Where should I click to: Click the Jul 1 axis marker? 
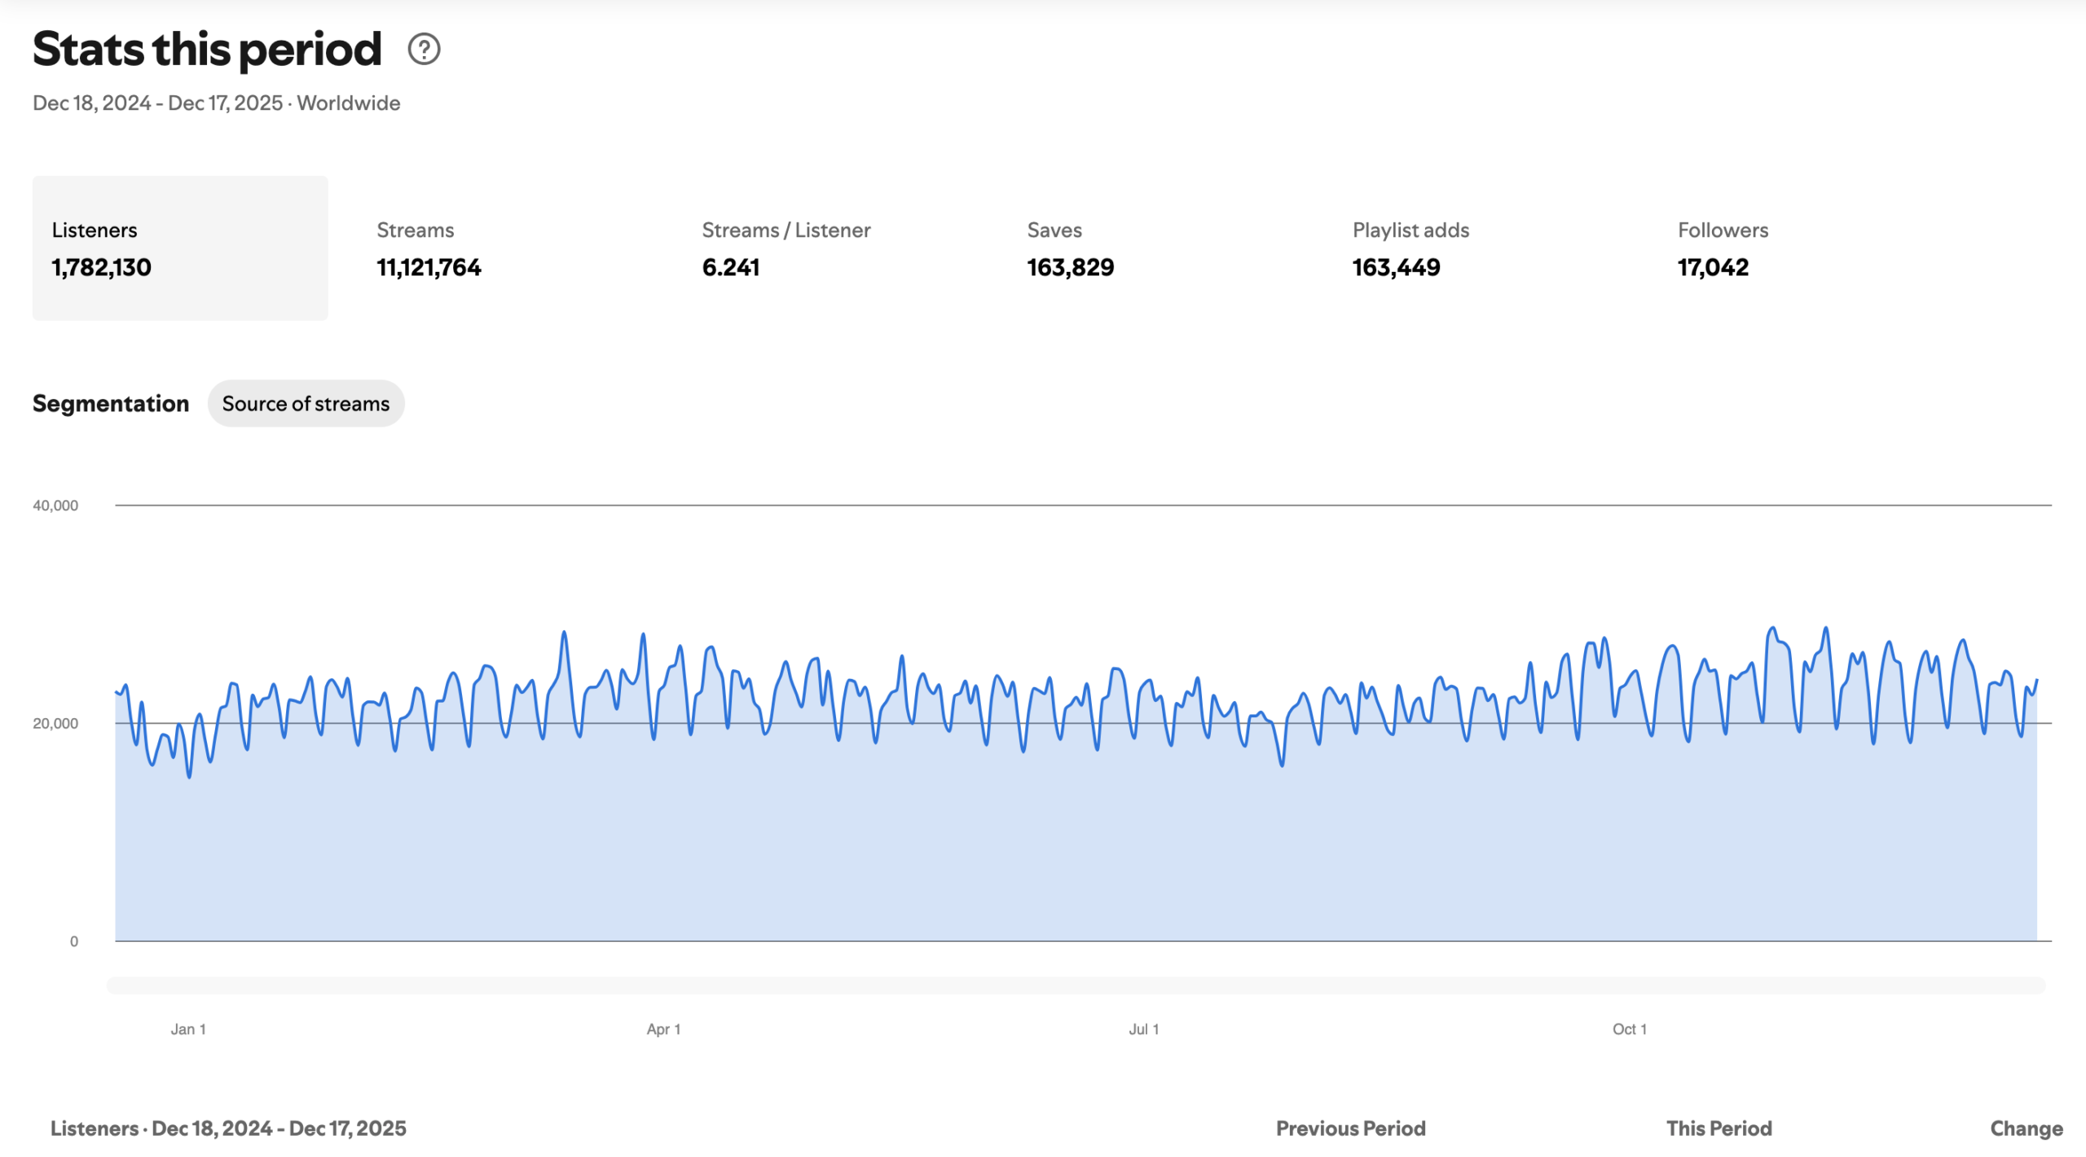pyautogui.click(x=1143, y=1030)
